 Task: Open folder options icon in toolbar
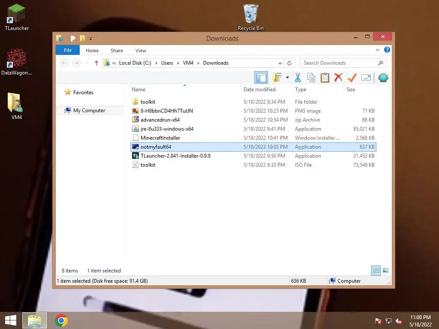click(x=277, y=78)
